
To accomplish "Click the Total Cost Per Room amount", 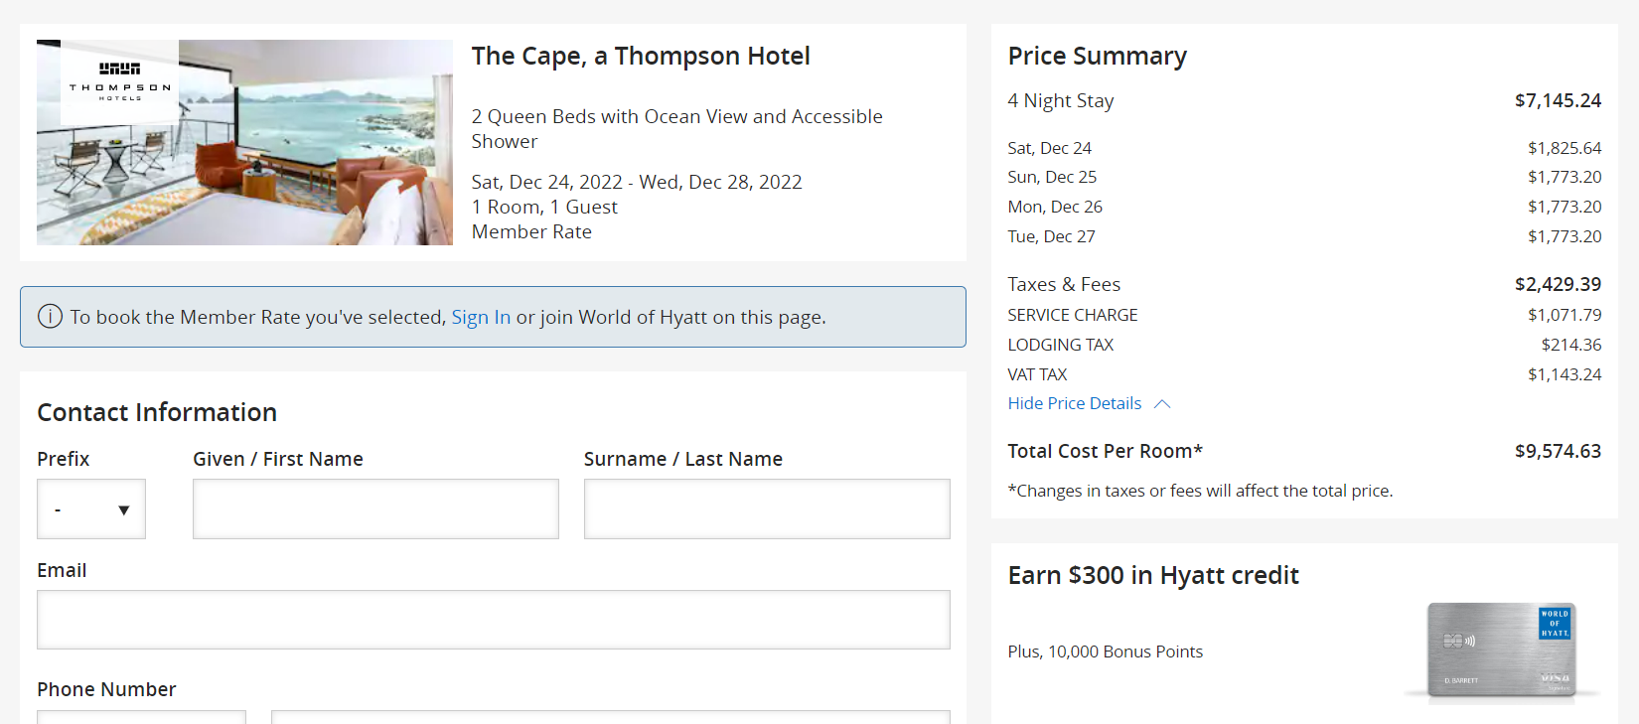I will (x=1558, y=451).
